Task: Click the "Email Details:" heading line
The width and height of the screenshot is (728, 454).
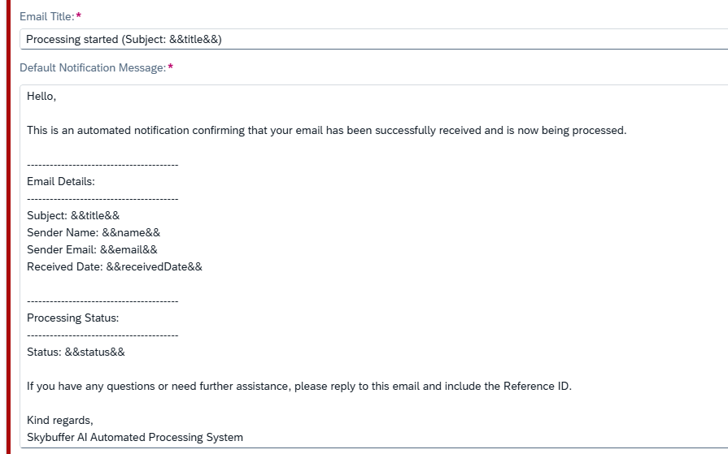Action: pos(61,181)
